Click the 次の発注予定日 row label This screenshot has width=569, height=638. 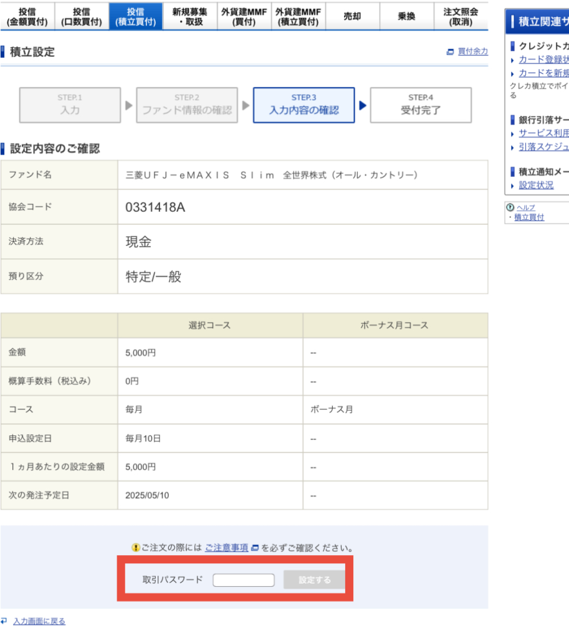(x=39, y=495)
